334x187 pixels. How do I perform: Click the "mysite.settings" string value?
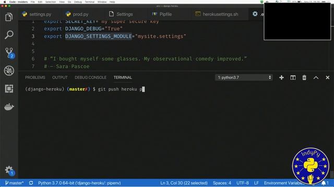tap(161, 36)
